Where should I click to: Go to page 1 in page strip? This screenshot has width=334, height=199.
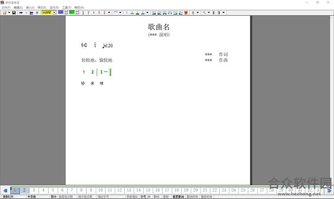click(x=15, y=190)
